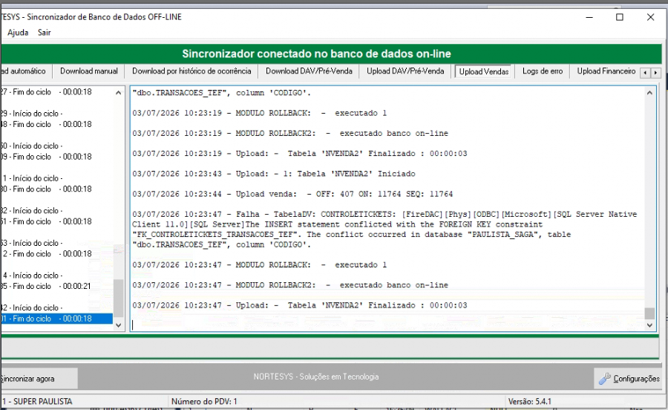Switch to the Upload Financeiro tab

point(606,71)
